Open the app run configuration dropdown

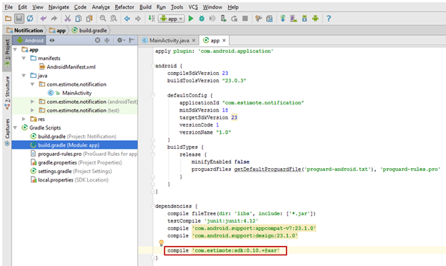pos(172,19)
